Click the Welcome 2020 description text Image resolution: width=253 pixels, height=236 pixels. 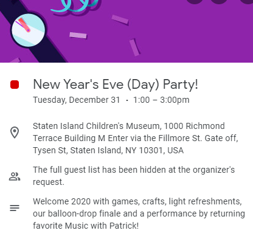[x=139, y=213]
